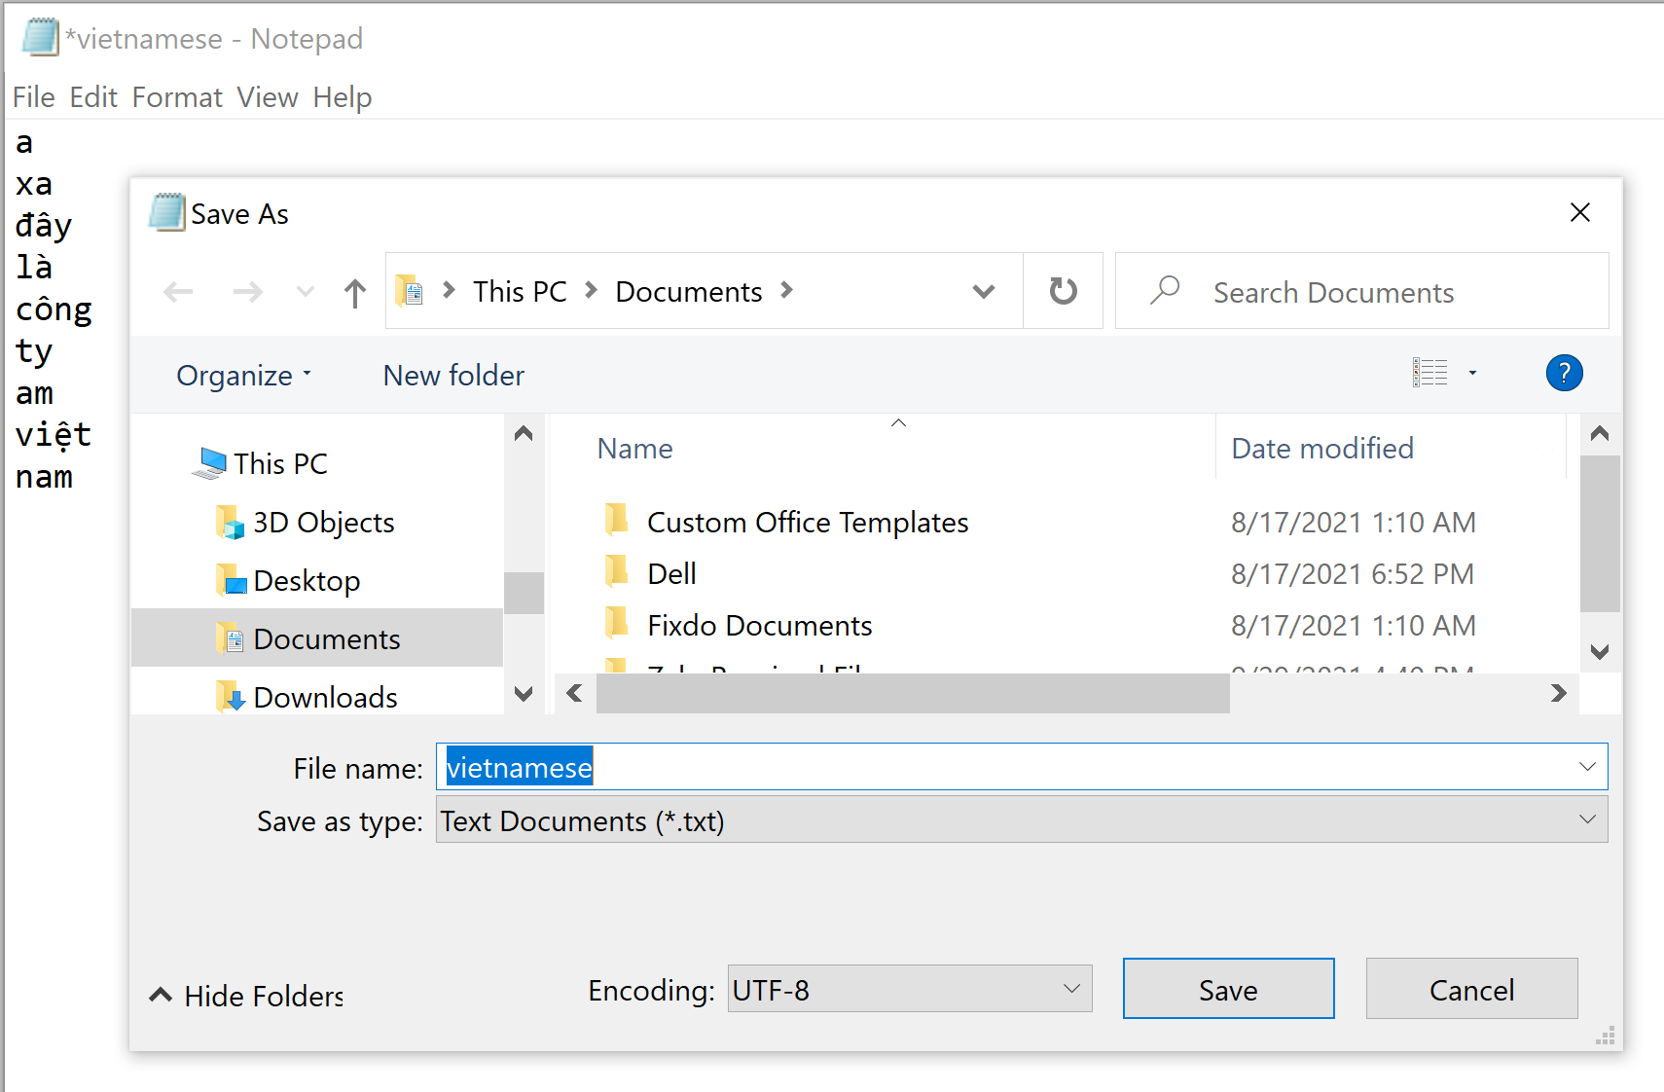Select This PC in the navigation tree
Screen dimensions: 1664x1092
[x=280, y=463]
